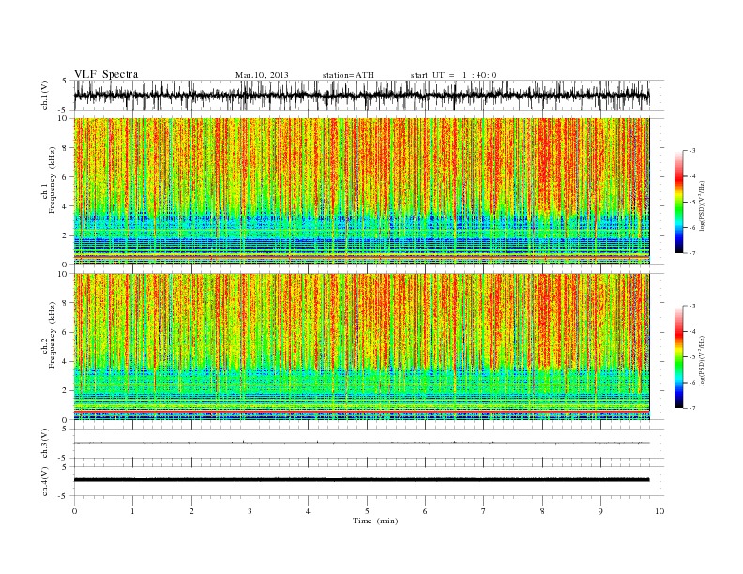Click the ch.1 spectrogram color scale bar
Screen dimensions: 743x574
coord(678,202)
